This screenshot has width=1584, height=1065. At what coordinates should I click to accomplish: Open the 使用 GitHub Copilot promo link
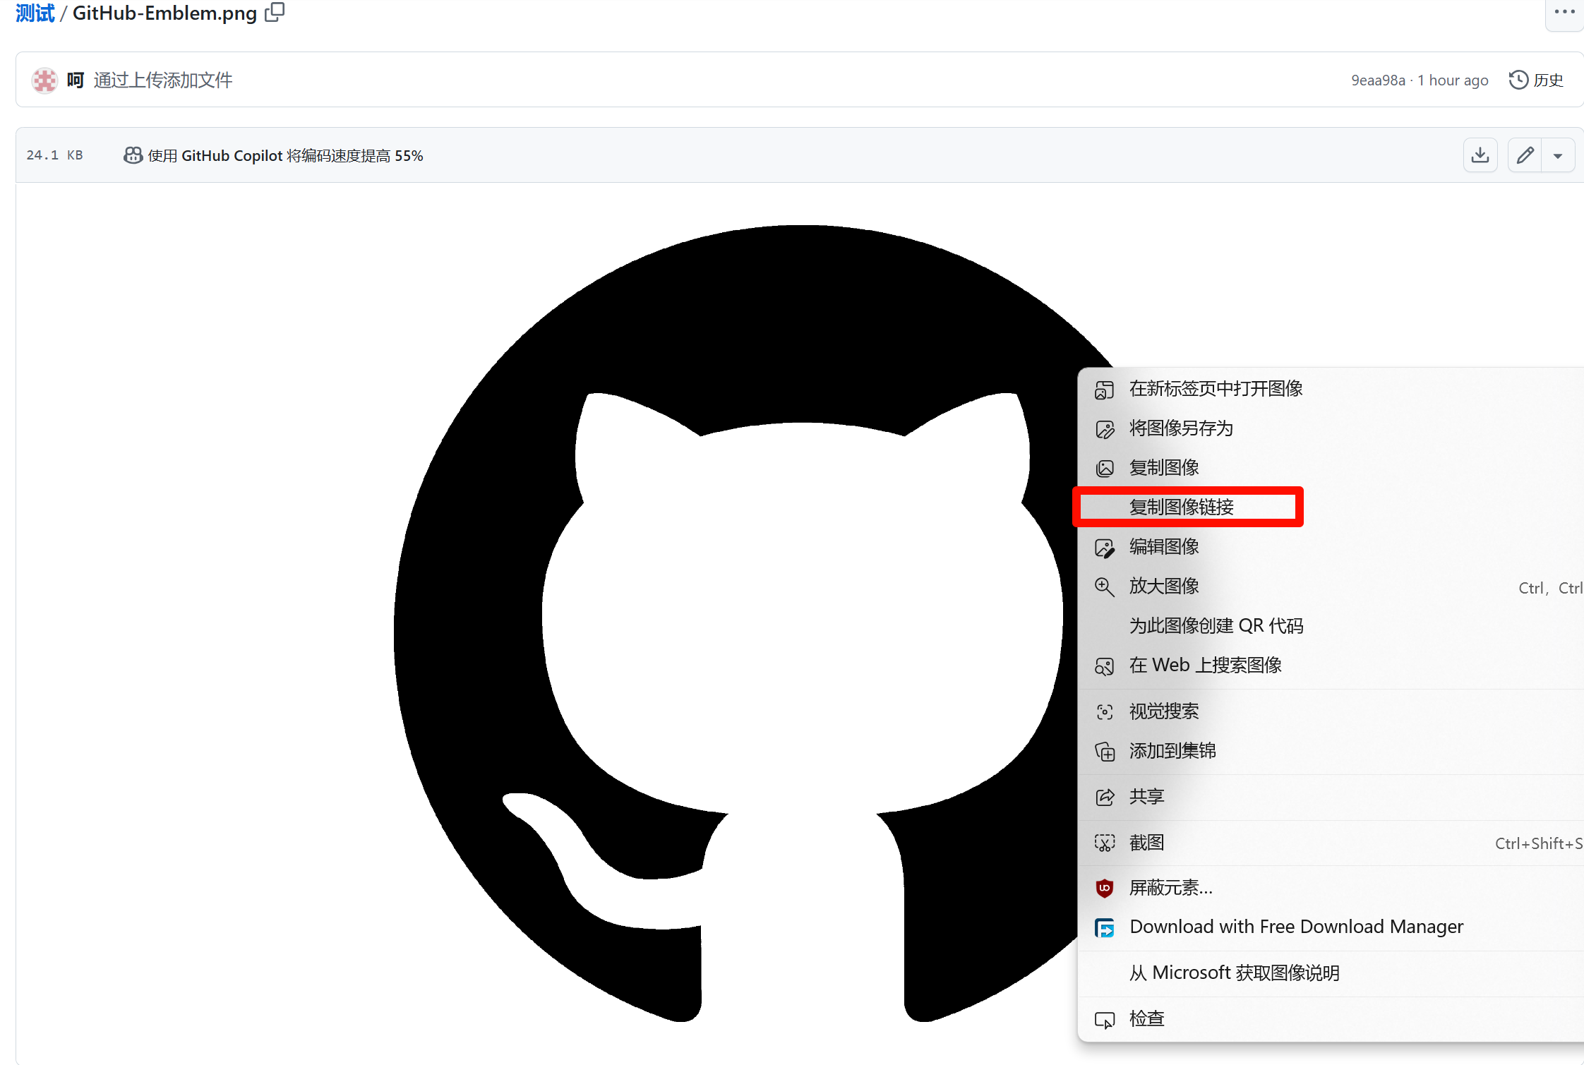[285, 155]
